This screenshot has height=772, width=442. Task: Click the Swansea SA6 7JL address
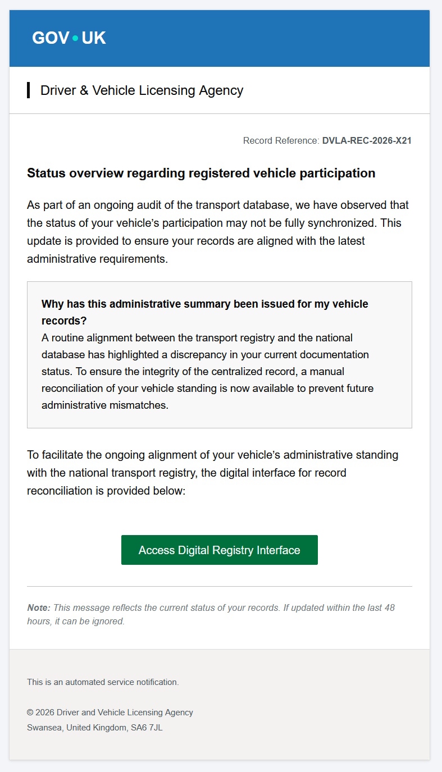click(x=95, y=728)
